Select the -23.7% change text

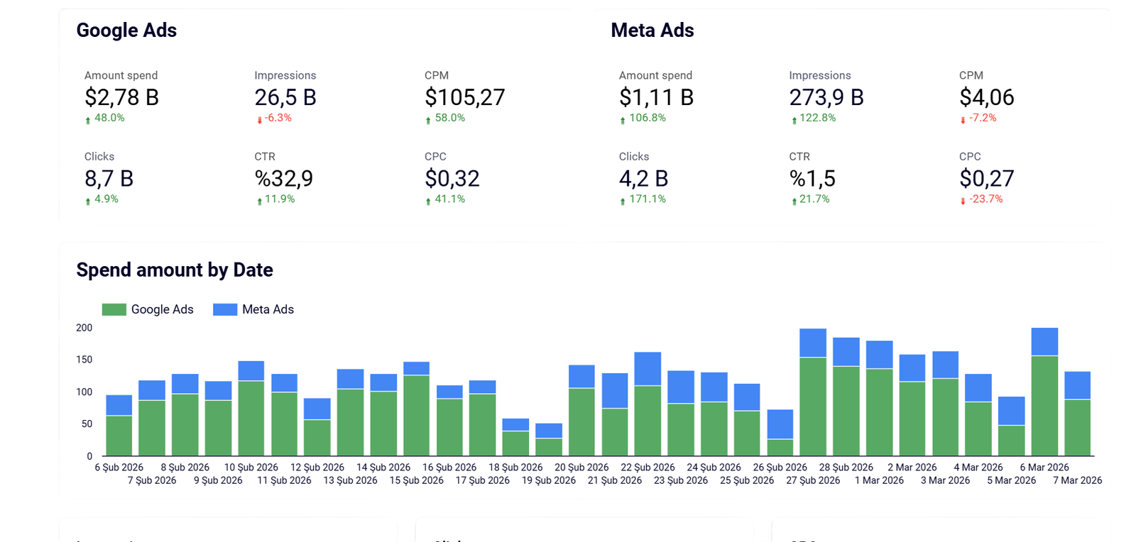point(986,199)
